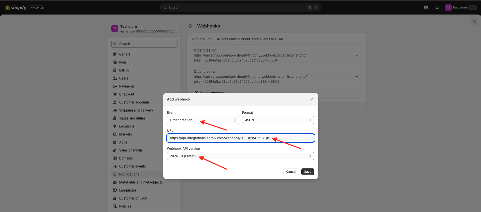Cancel the Add webhook dialog
The image size is (481, 212).
[291, 172]
